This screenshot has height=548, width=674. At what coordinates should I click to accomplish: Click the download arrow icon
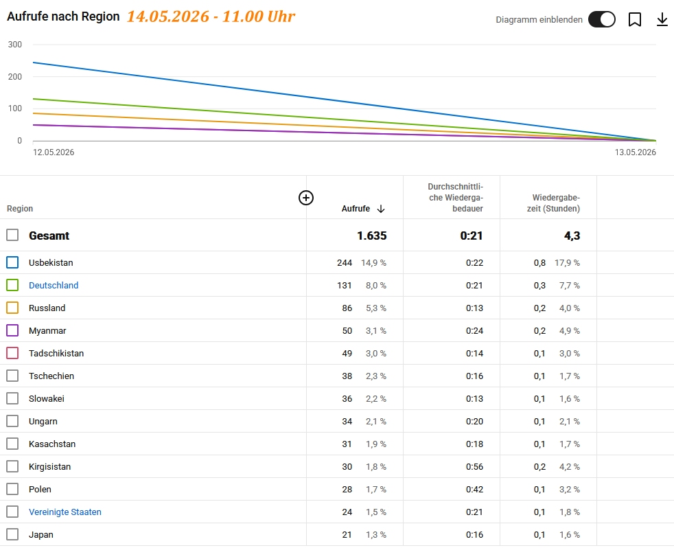tap(662, 19)
